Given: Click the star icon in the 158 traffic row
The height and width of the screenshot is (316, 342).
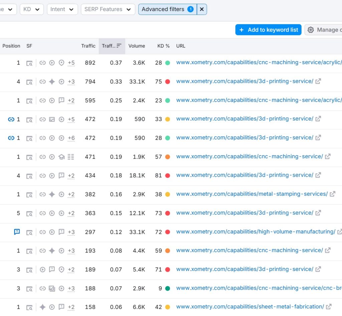Looking at the screenshot, I should point(42,307).
